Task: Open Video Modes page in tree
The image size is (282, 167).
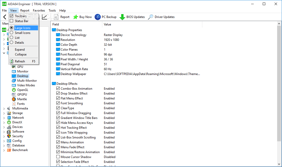Action: [x=26, y=85]
